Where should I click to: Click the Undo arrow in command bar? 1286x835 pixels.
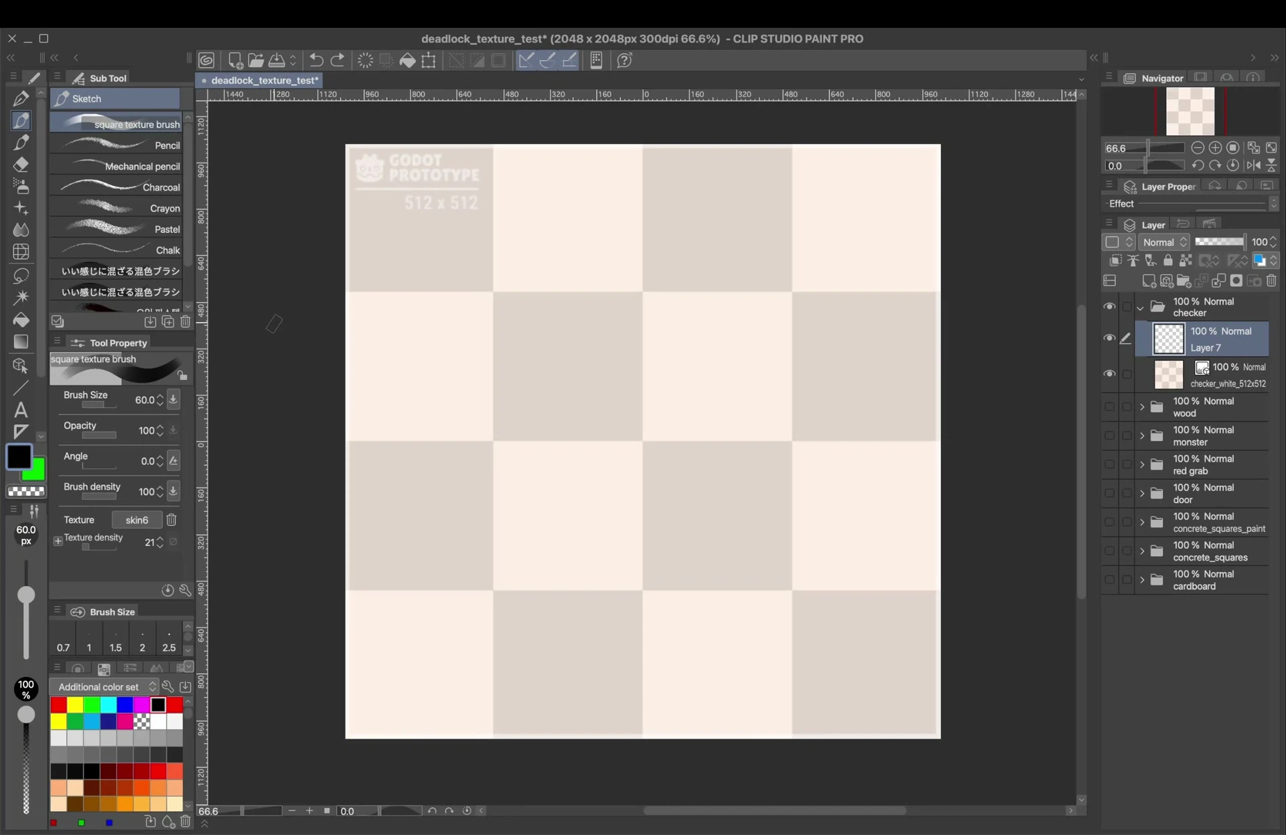pyautogui.click(x=316, y=60)
